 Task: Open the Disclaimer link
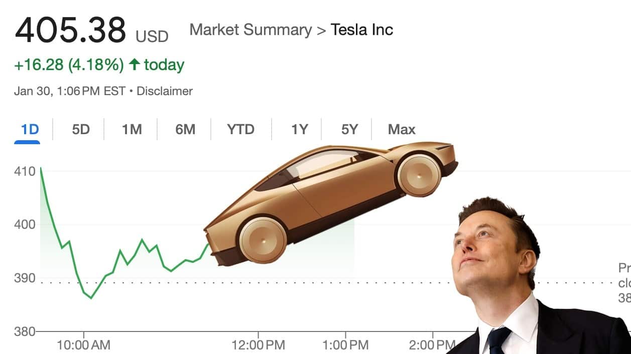pyautogui.click(x=166, y=91)
